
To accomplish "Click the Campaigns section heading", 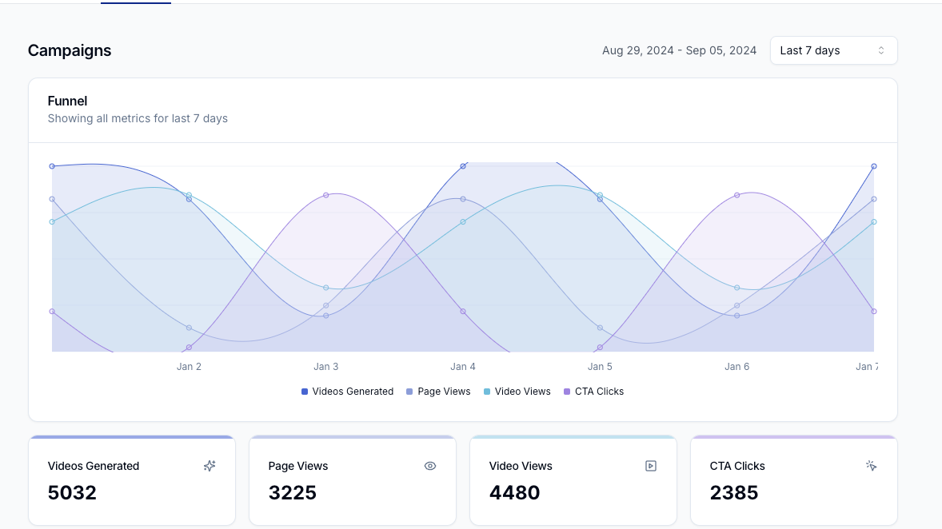I will pyautogui.click(x=70, y=50).
